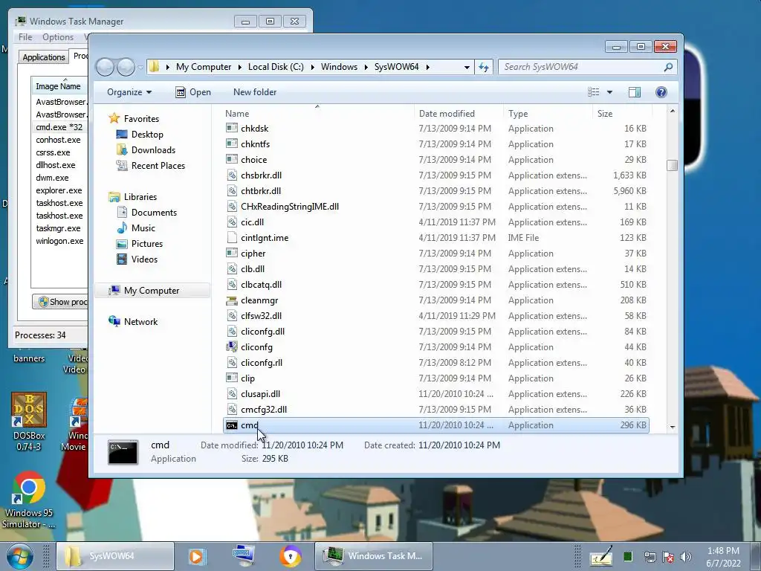Open the DOSBox 0.74-3 desktop shortcut

[x=29, y=422]
